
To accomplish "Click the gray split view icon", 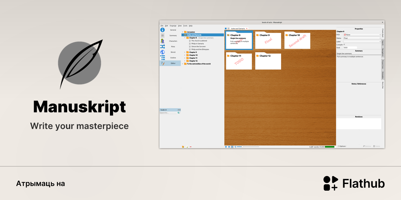I will coord(229,29).
